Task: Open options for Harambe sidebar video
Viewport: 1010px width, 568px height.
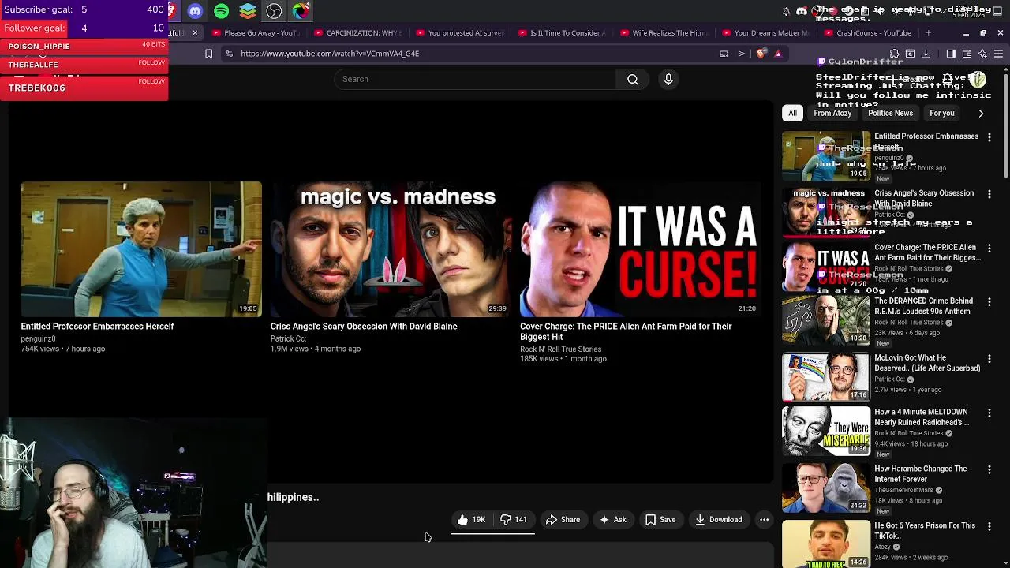Action: tap(989, 469)
